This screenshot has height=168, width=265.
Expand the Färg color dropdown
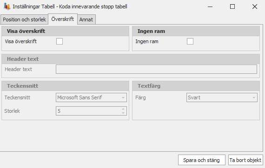click(222, 97)
